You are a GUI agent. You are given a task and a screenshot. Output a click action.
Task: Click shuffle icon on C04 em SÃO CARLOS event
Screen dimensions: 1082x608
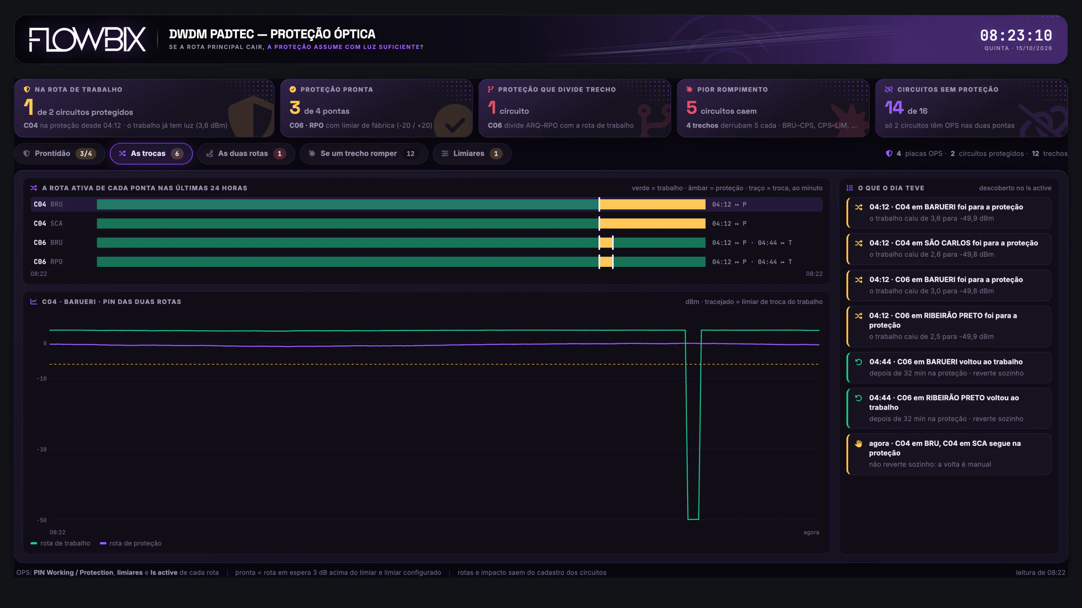tap(859, 243)
